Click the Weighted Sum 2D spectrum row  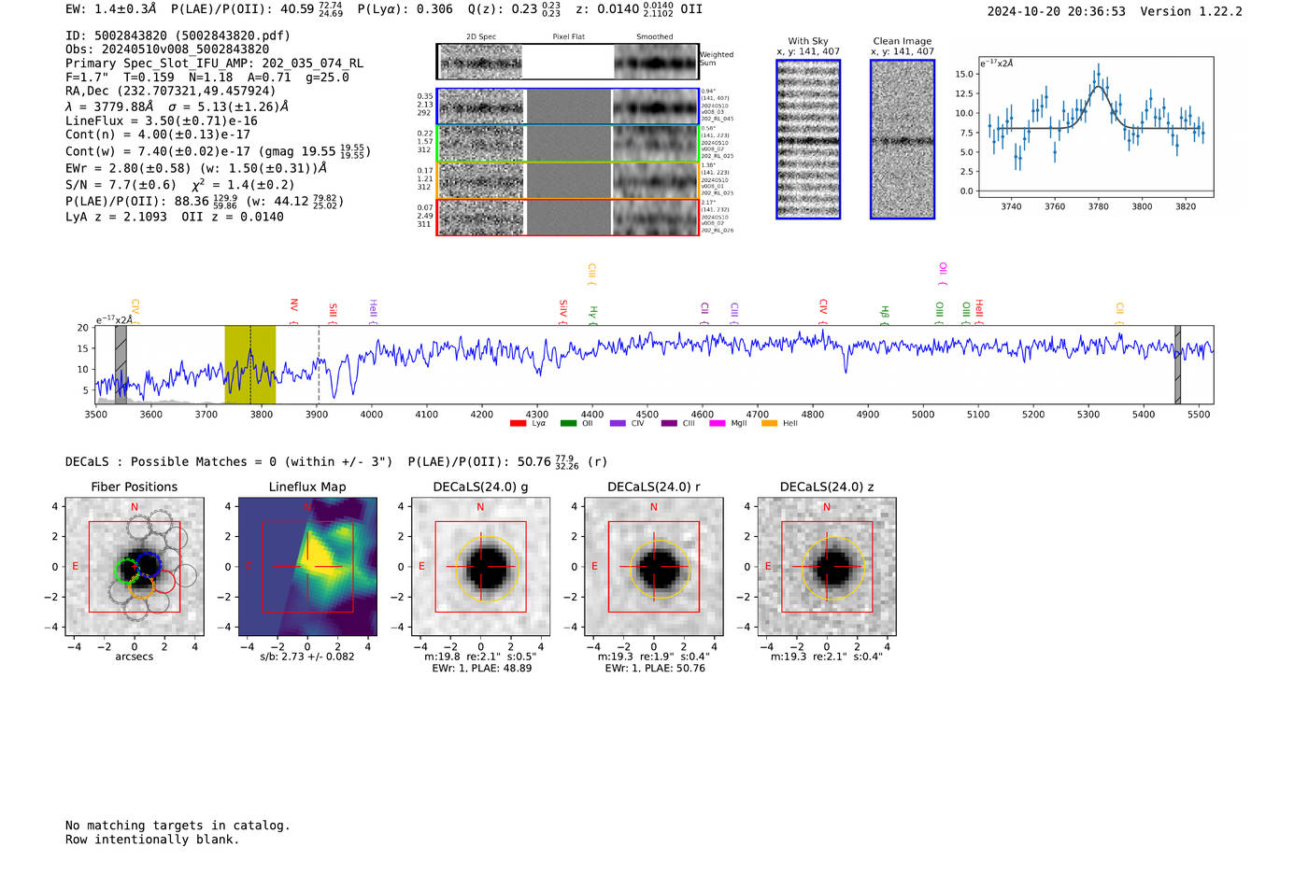pyautogui.click(x=568, y=62)
